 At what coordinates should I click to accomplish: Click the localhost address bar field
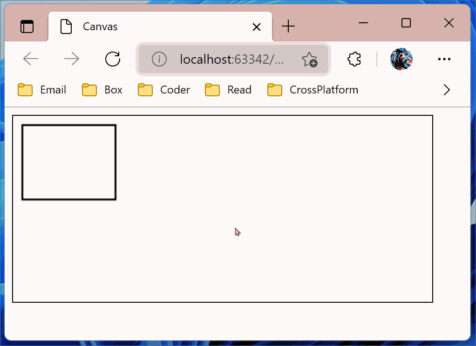coord(231,59)
